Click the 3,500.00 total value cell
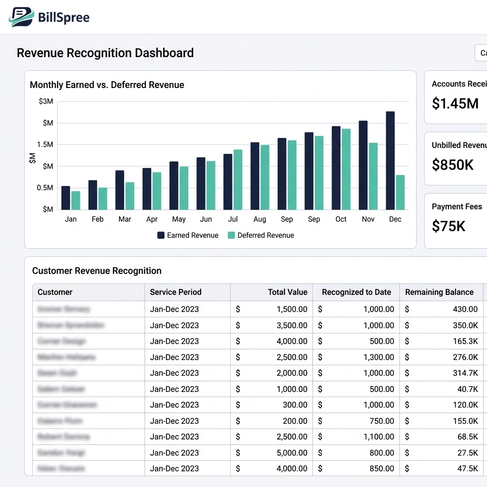 coord(272,325)
